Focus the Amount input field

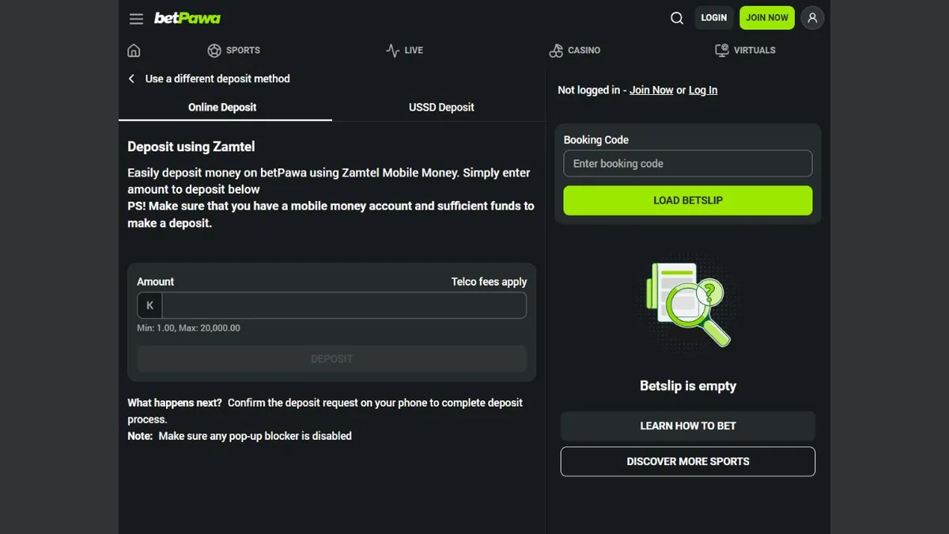pos(344,305)
